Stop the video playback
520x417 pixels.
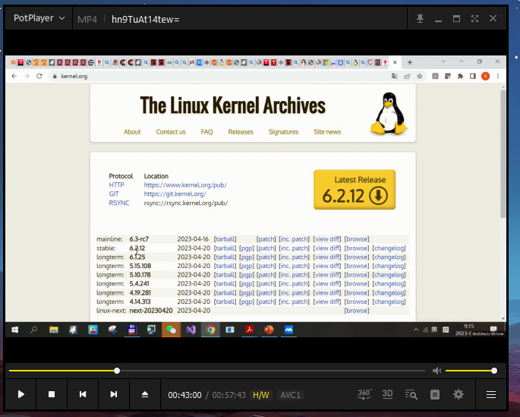click(52, 394)
